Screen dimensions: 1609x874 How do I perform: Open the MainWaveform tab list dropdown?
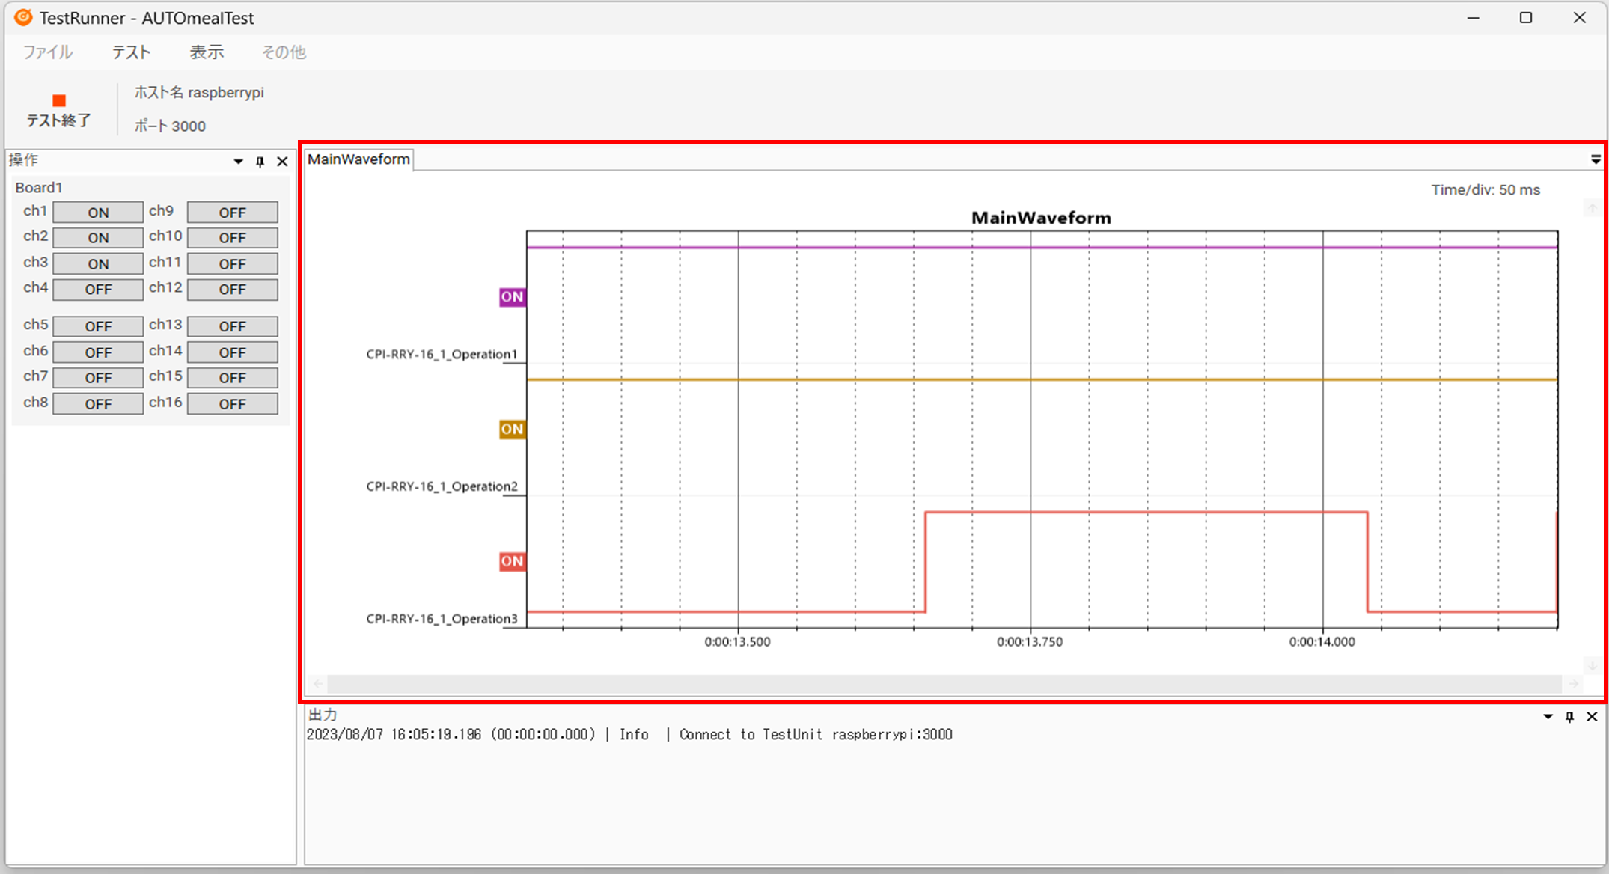[1596, 159]
